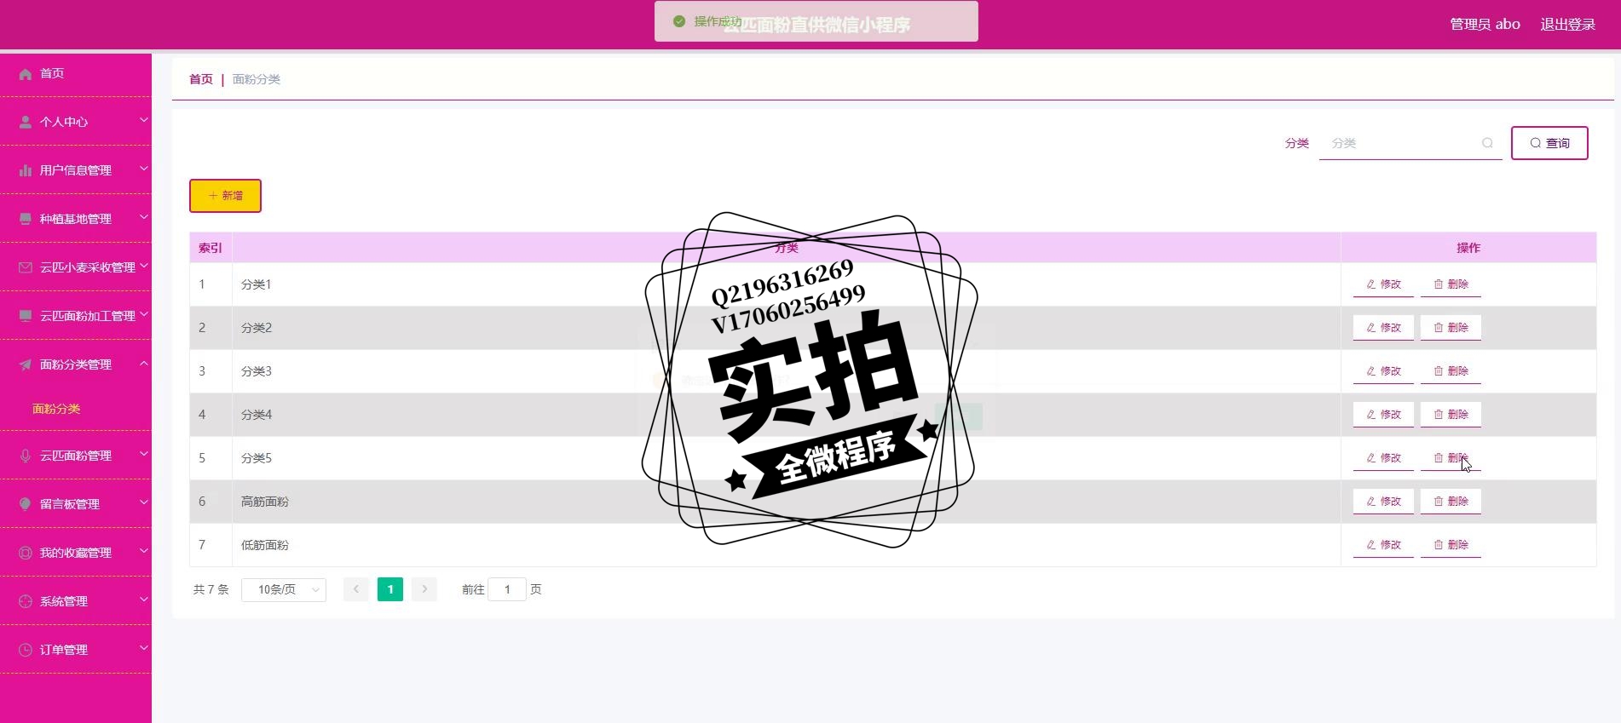Screen dimensions: 1621x723
Task: Expand the 留言板管理 chevron
Action: pos(144,502)
